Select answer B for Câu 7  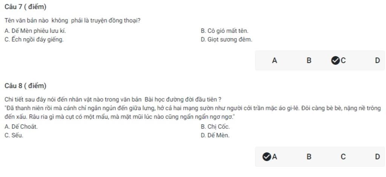[309, 61]
